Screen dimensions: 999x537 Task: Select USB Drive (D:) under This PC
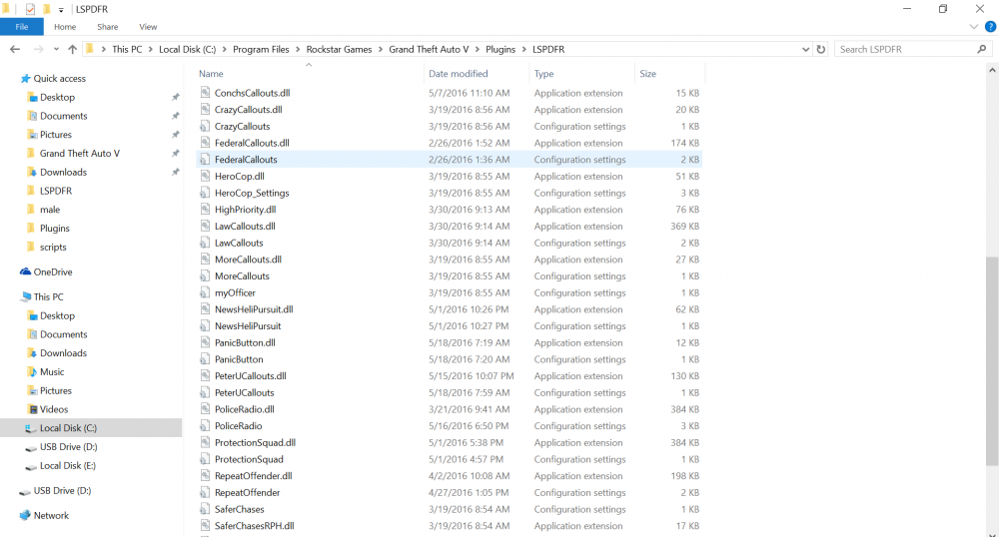68,446
